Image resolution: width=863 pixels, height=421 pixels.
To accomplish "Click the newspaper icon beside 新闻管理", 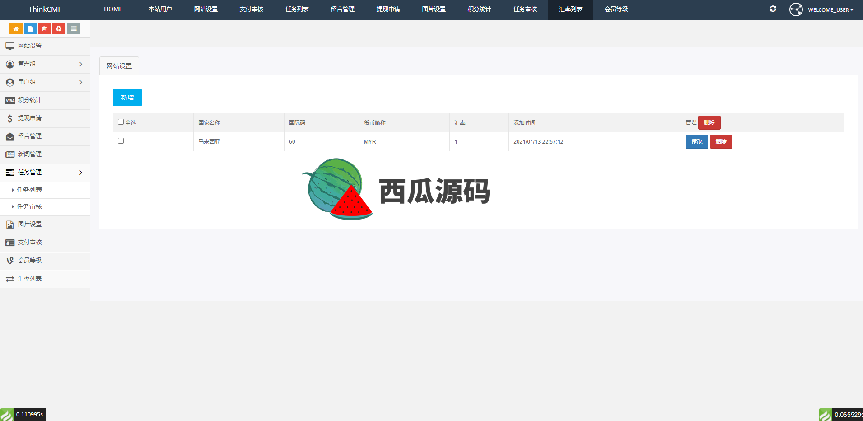I will tap(10, 154).
